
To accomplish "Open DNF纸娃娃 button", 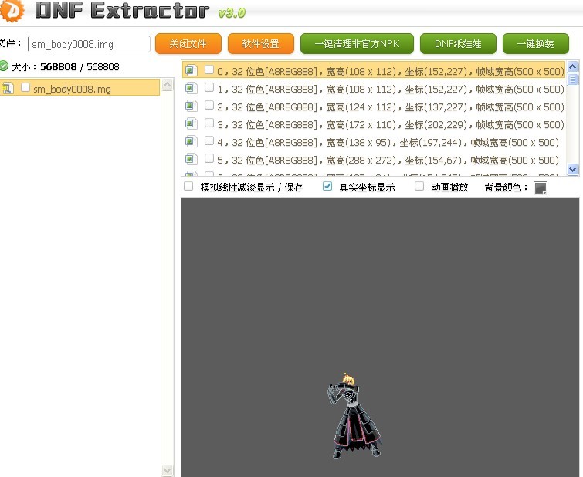I will [x=458, y=44].
